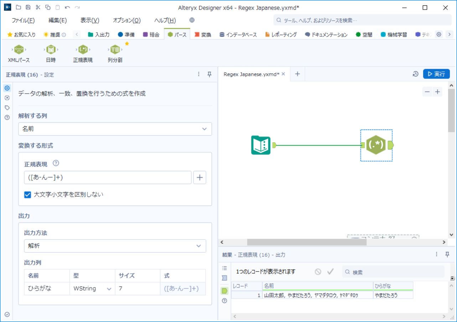Select the RegEx node on the canvas
This screenshot has height=322, width=457.
(376, 145)
